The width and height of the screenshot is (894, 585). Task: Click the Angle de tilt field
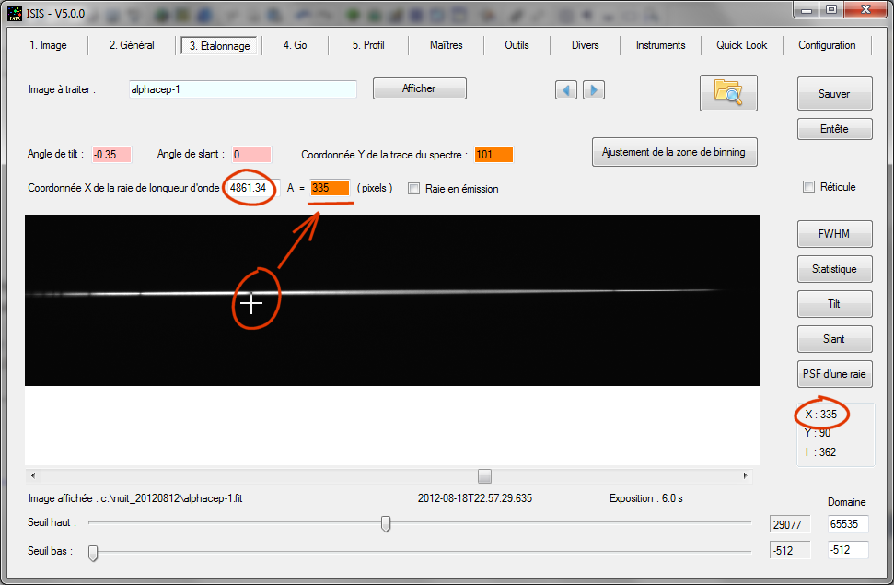(x=111, y=154)
